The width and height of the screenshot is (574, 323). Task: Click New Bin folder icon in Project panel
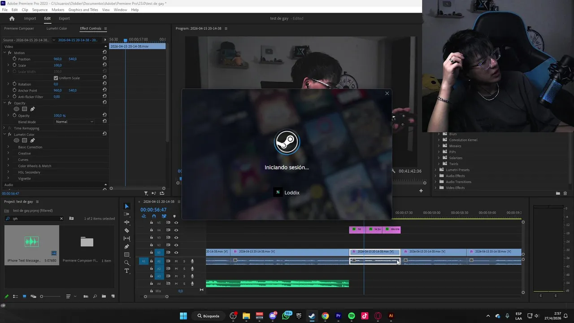point(104,297)
